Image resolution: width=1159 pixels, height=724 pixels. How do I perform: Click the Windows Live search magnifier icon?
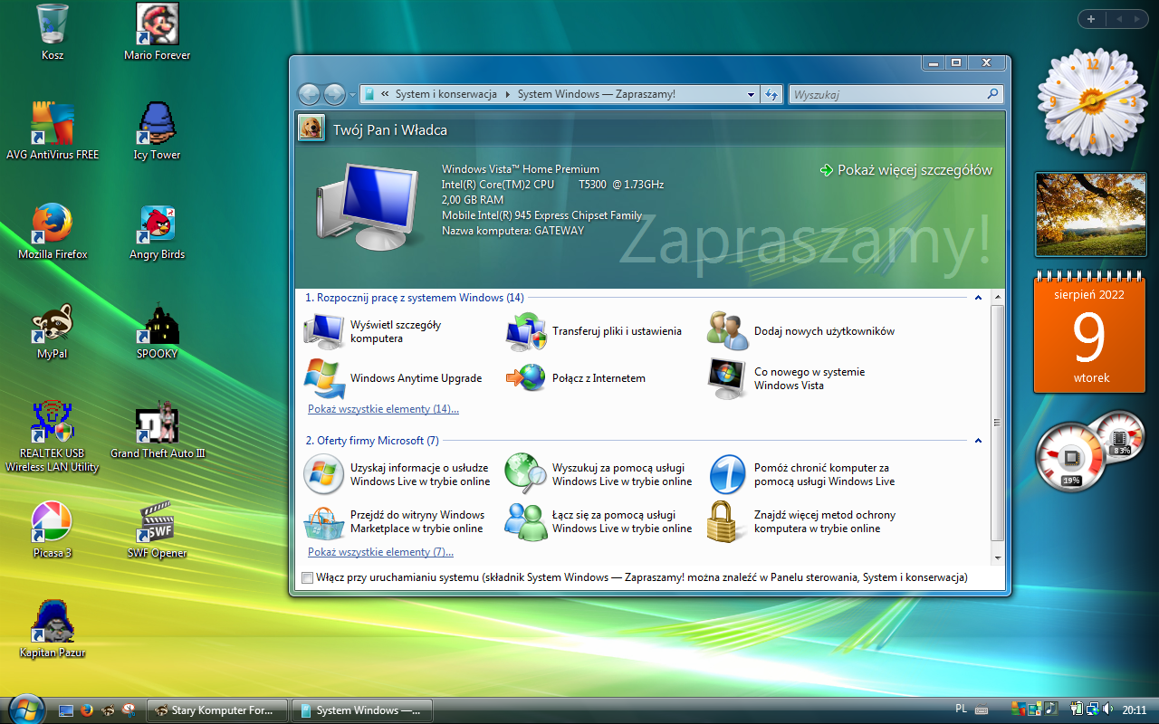click(526, 474)
